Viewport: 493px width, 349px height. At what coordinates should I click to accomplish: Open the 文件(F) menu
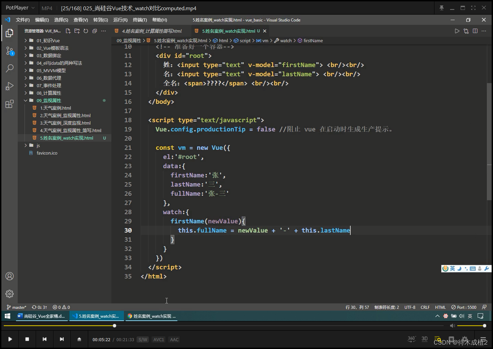pos(22,20)
